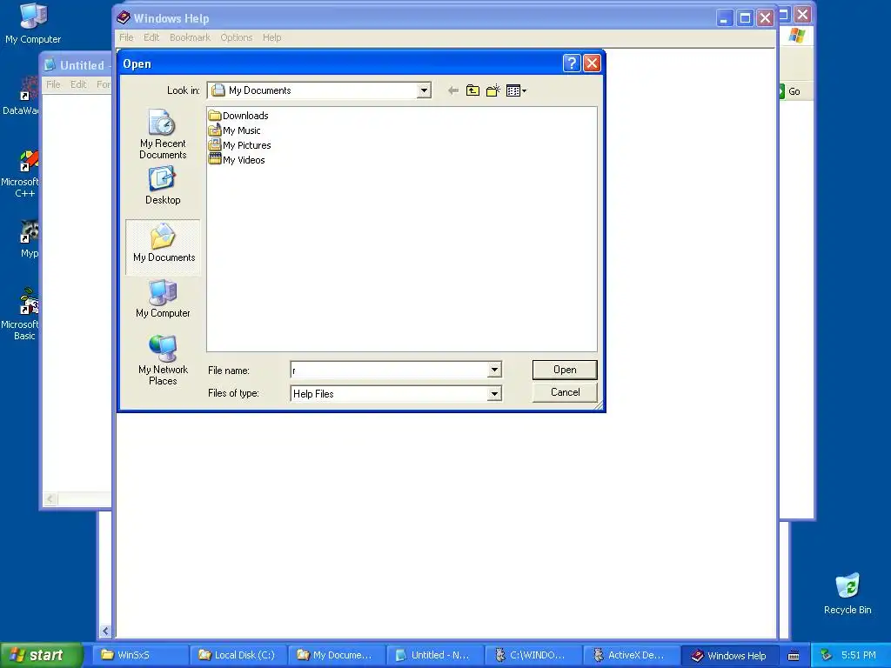The height and width of the screenshot is (668, 891).
Task: Select Microsoft Basic desktop shortcut
Action: 21,314
